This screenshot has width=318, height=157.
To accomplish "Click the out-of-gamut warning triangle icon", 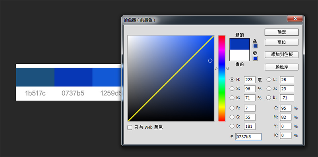I will (x=255, y=41).
